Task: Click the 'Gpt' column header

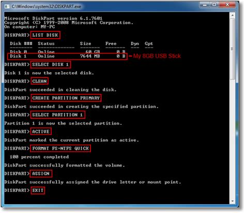Action: [x=149, y=44]
